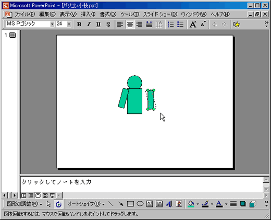The width and height of the screenshot is (271, 220).
Task: Open the 挿入(I) menu
Action: coord(88,14)
